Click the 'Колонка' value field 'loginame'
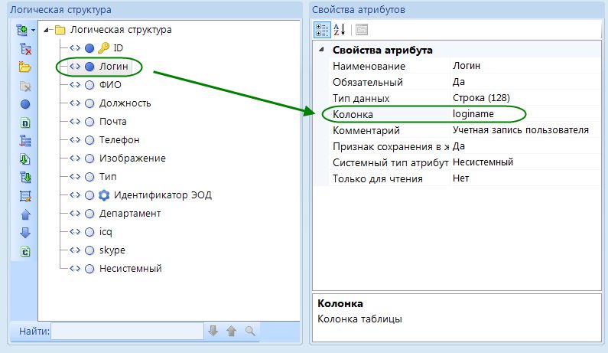The width and height of the screenshot is (608, 353). click(474, 114)
